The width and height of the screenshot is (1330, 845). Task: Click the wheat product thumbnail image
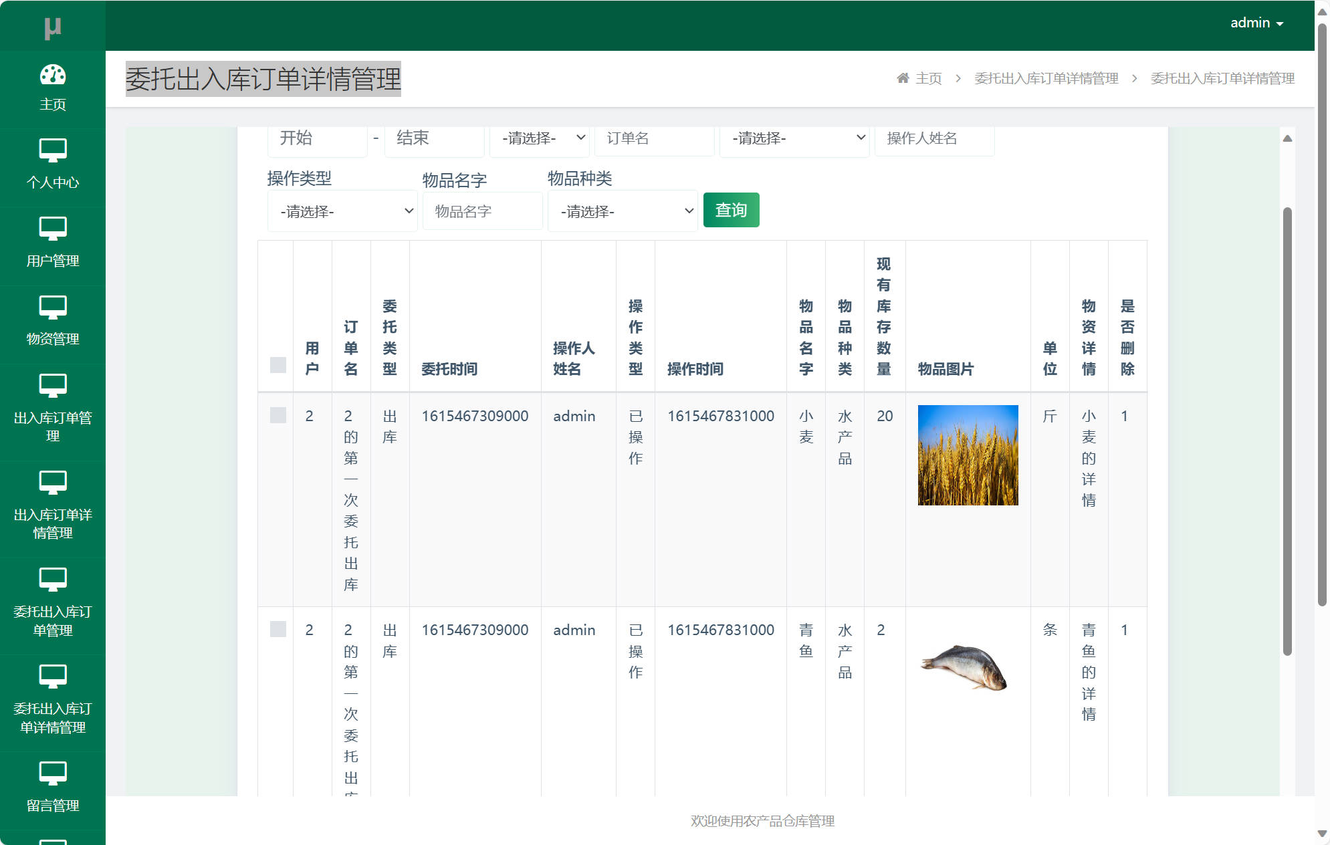point(968,455)
